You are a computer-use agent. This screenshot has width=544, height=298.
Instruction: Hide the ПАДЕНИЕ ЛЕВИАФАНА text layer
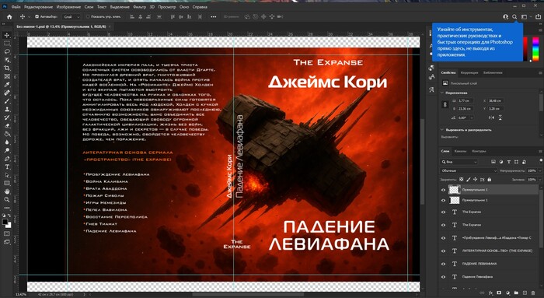pyautogui.click(x=443, y=264)
